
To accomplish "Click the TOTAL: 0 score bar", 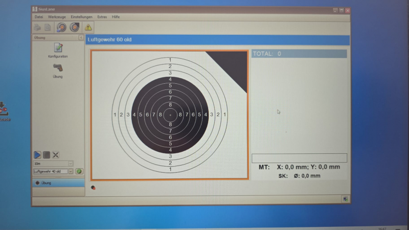I will click(x=299, y=54).
